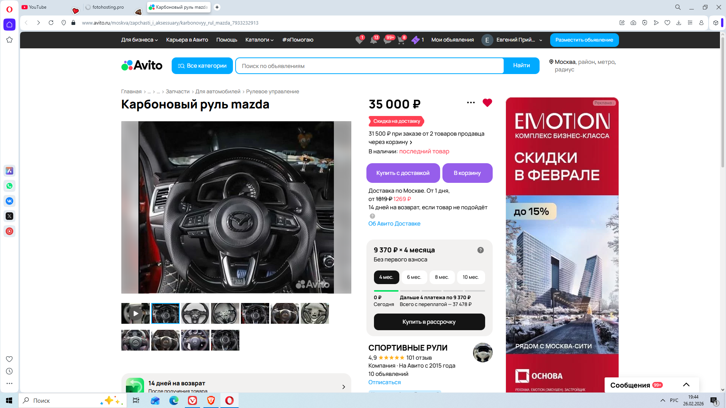Open VK in Opera sidebar
Image resolution: width=726 pixels, height=408 pixels.
pyautogui.click(x=9, y=201)
